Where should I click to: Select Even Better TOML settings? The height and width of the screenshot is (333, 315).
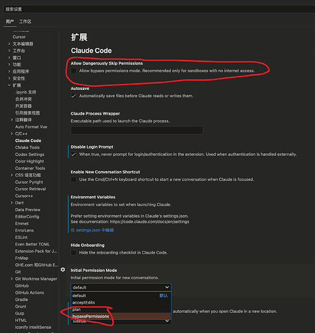click(x=33, y=244)
